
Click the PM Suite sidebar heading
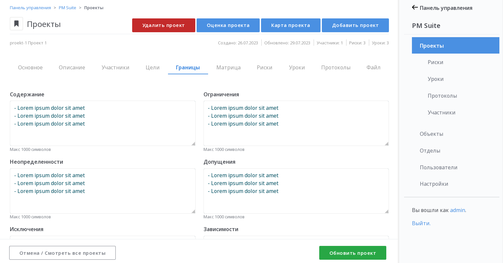[426, 26]
